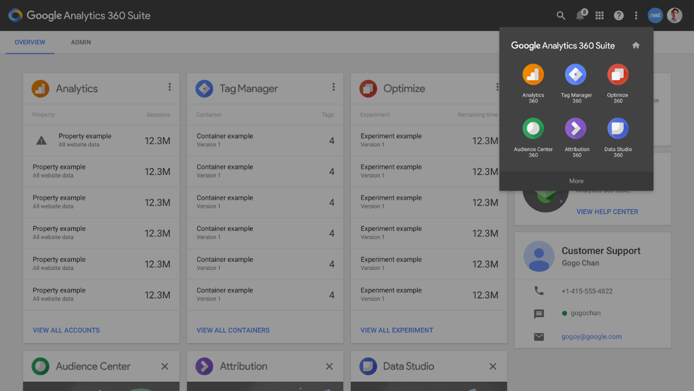Click the Tag Manager card blue icon
Screen dimensions: 694x391
click(204, 89)
